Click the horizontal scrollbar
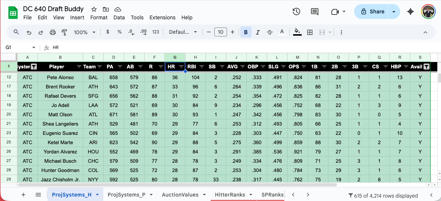 pyautogui.click(x=177, y=185)
